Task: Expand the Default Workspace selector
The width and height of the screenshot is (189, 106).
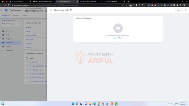Action: coord(11,24)
